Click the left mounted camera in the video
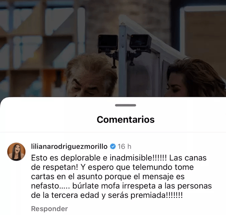 pyautogui.click(x=108, y=43)
